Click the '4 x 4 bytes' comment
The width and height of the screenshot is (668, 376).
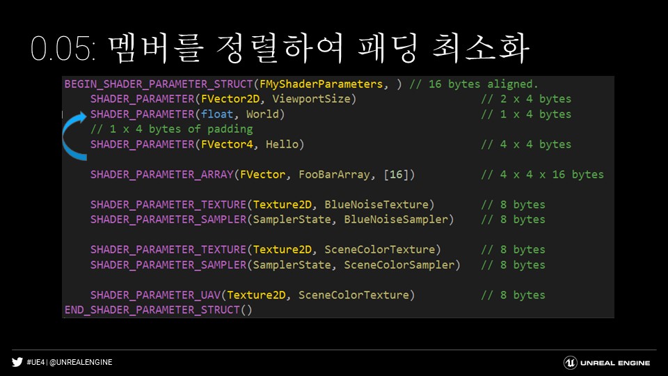[x=526, y=145]
